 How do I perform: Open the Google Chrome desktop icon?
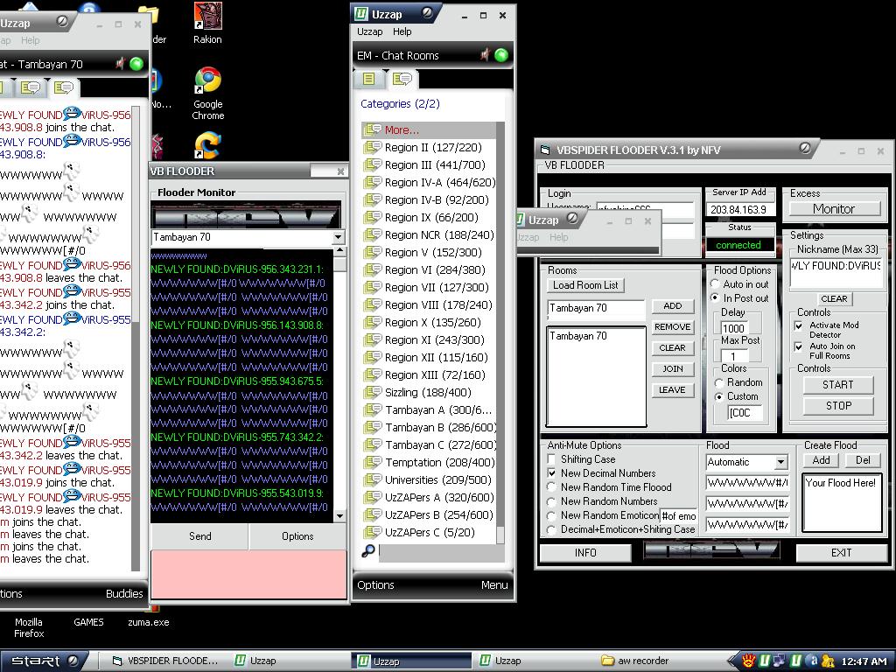tap(208, 93)
